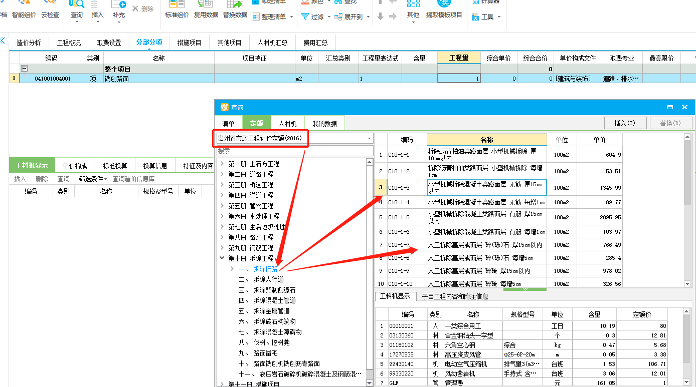Open dropdown arrow next to 展开到
Viewport: 696px width, 387px height.
(x=368, y=17)
